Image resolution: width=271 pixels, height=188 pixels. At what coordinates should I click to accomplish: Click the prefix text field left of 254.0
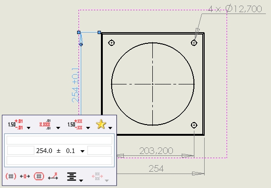pyautogui.click(x=21, y=150)
